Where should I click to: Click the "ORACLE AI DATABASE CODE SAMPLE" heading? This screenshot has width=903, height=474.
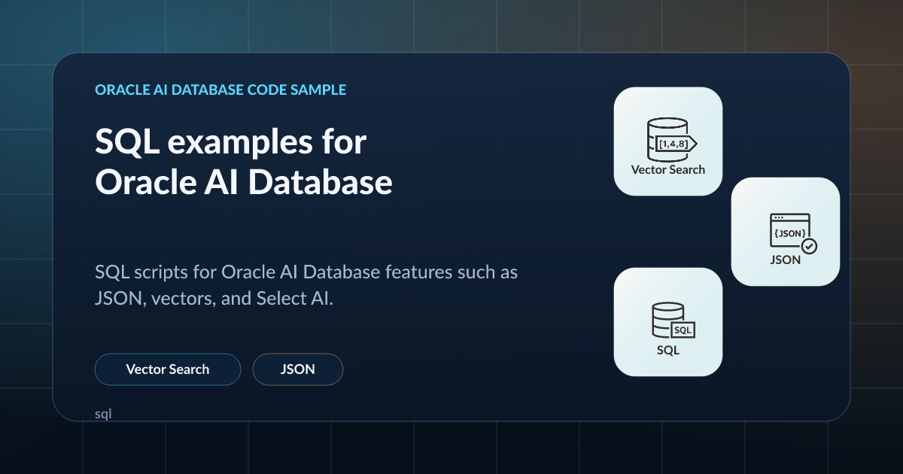[220, 90]
